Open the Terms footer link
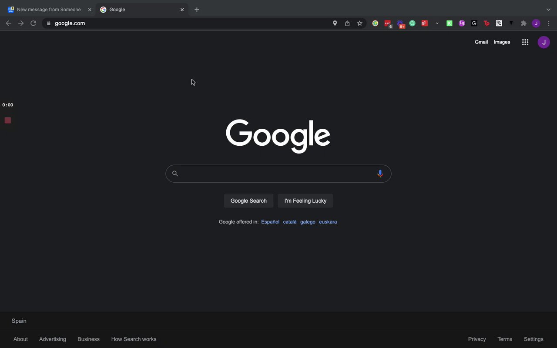 [505, 339]
